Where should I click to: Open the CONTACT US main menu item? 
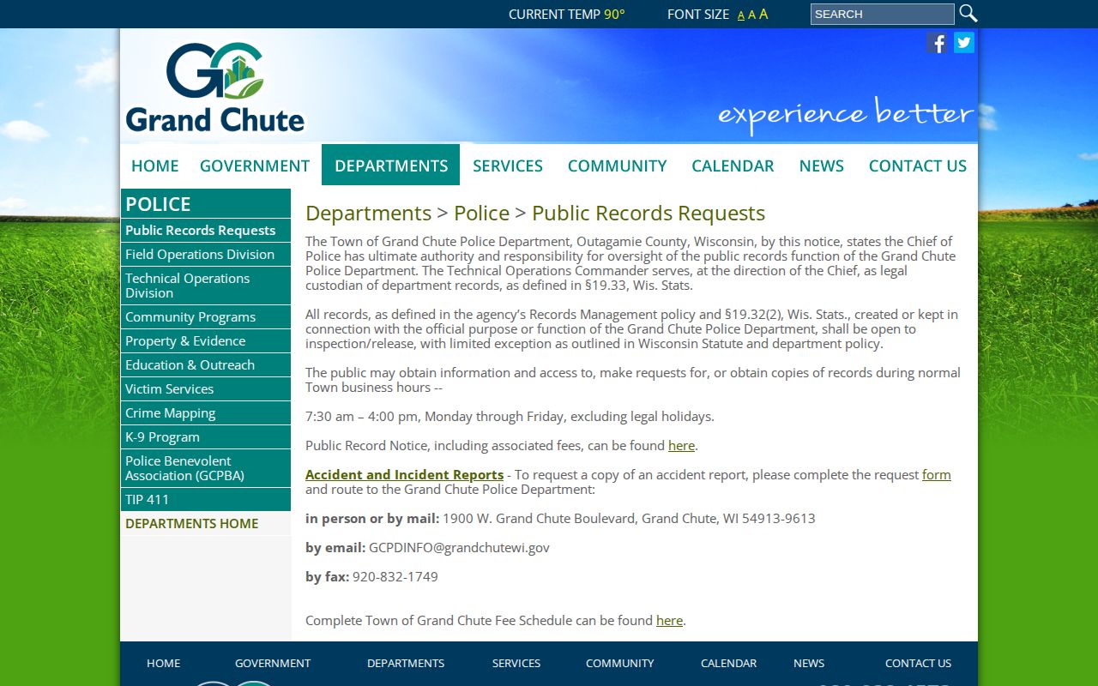point(918,165)
